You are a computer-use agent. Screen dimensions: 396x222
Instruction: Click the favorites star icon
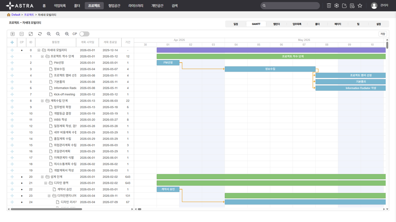click(x=360, y=6)
